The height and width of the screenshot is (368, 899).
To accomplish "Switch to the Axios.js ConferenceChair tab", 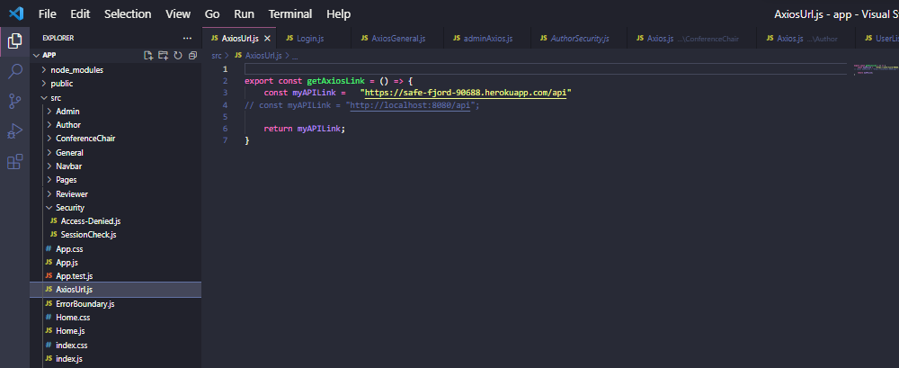I will [x=691, y=39].
